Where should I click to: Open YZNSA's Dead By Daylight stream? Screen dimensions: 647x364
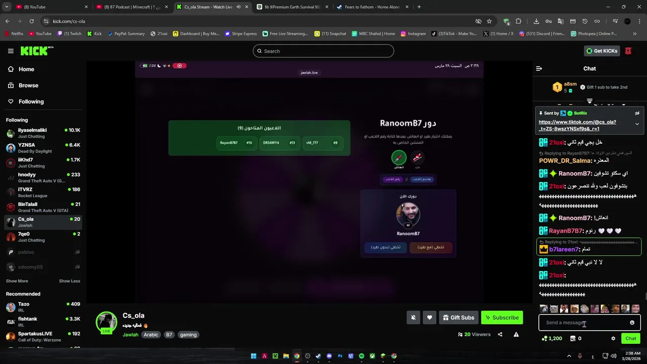click(x=43, y=148)
